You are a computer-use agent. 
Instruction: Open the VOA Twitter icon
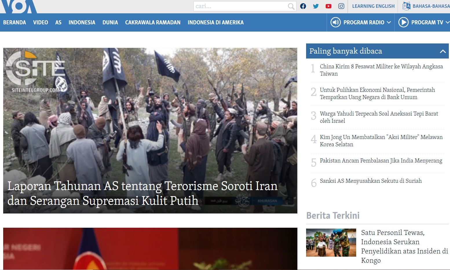[316, 6]
